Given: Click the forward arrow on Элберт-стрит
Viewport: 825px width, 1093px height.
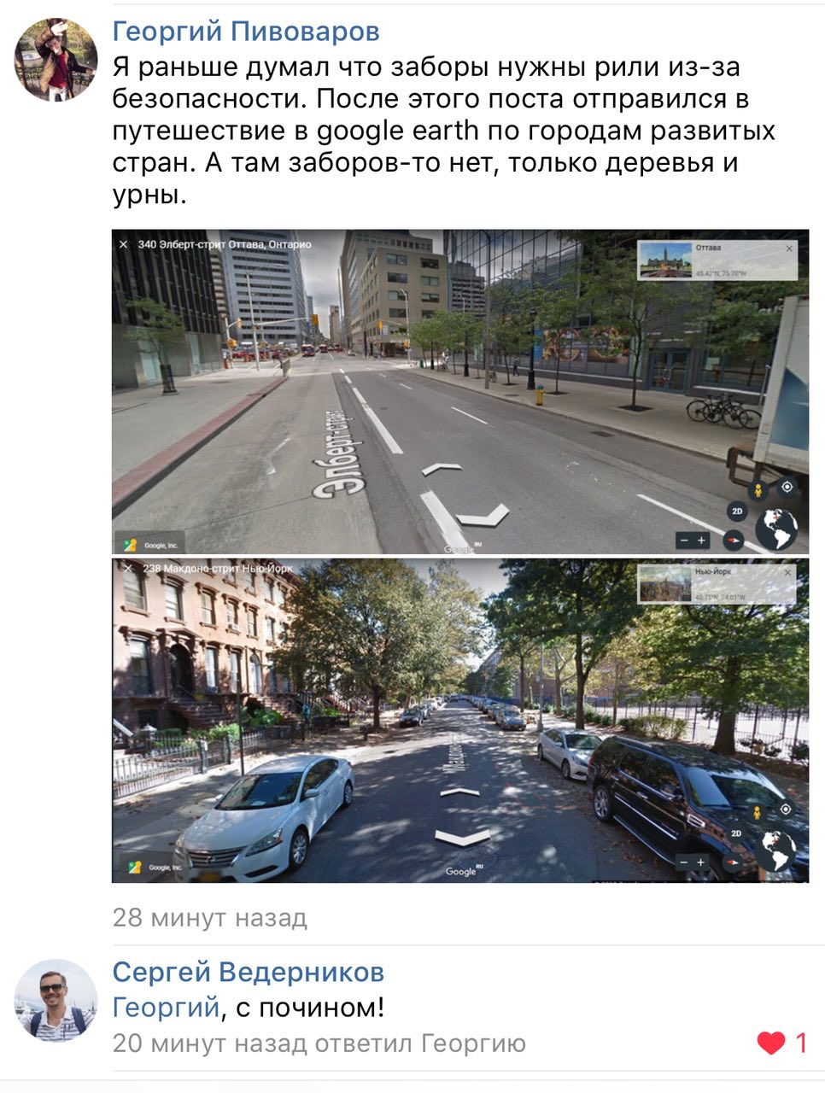Looking at the screenshot, I should click(442, 468).
